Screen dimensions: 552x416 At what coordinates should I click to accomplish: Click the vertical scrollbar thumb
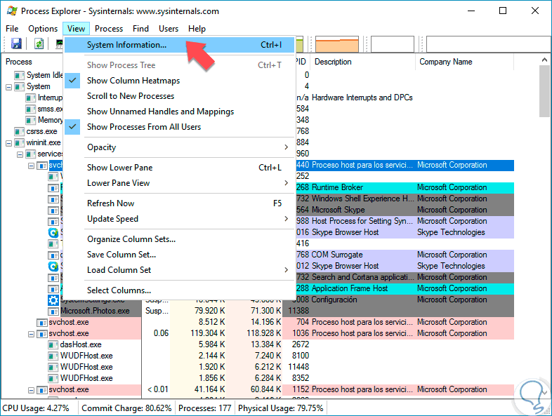pos(544,91)
